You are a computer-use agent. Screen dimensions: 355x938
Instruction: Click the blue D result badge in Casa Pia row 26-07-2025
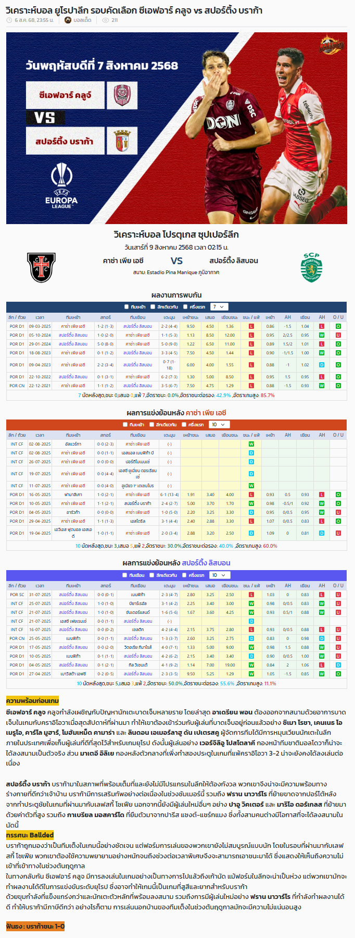tap(251, 462)
